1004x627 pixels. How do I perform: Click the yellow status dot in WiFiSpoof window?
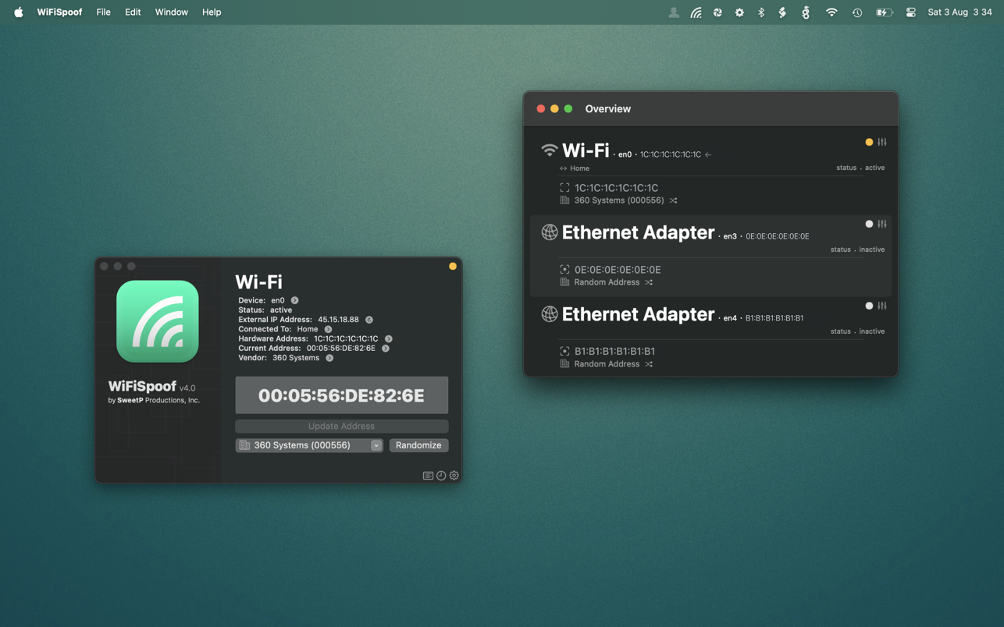pyautogui.click(x=453, y=267)
